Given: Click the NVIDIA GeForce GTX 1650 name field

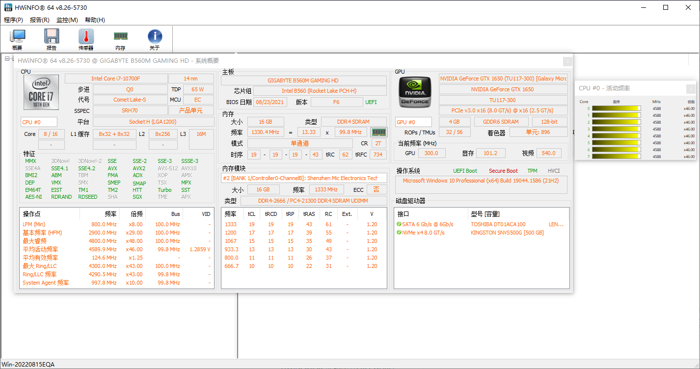Looking at the screenshot, I should coord(503,89).
